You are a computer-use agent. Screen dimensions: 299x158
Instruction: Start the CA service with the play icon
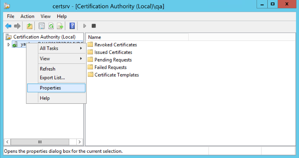84,26
